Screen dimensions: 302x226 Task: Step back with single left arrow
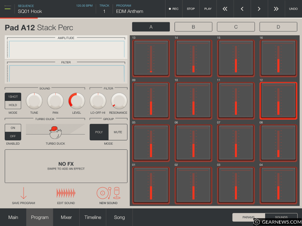pyautogui.click(x=242, y=9)
